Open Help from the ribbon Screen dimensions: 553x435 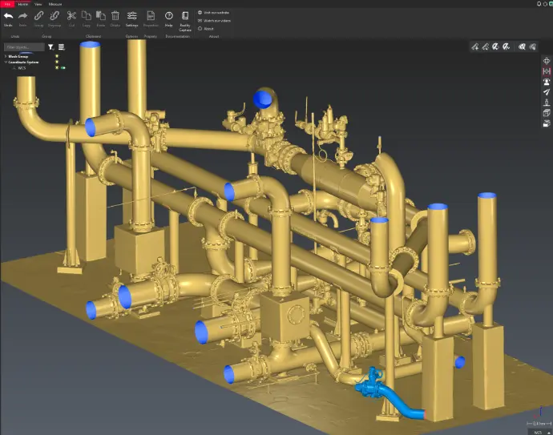(x=169, y=16)
